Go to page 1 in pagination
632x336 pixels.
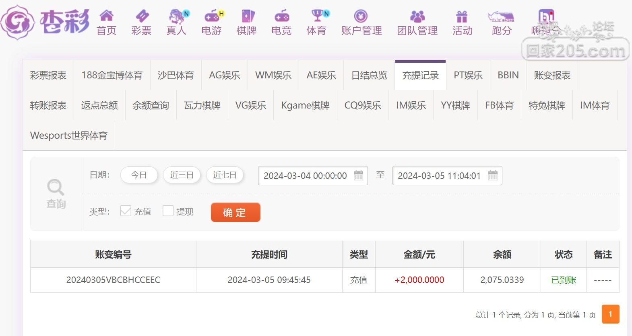click(610, 314)
